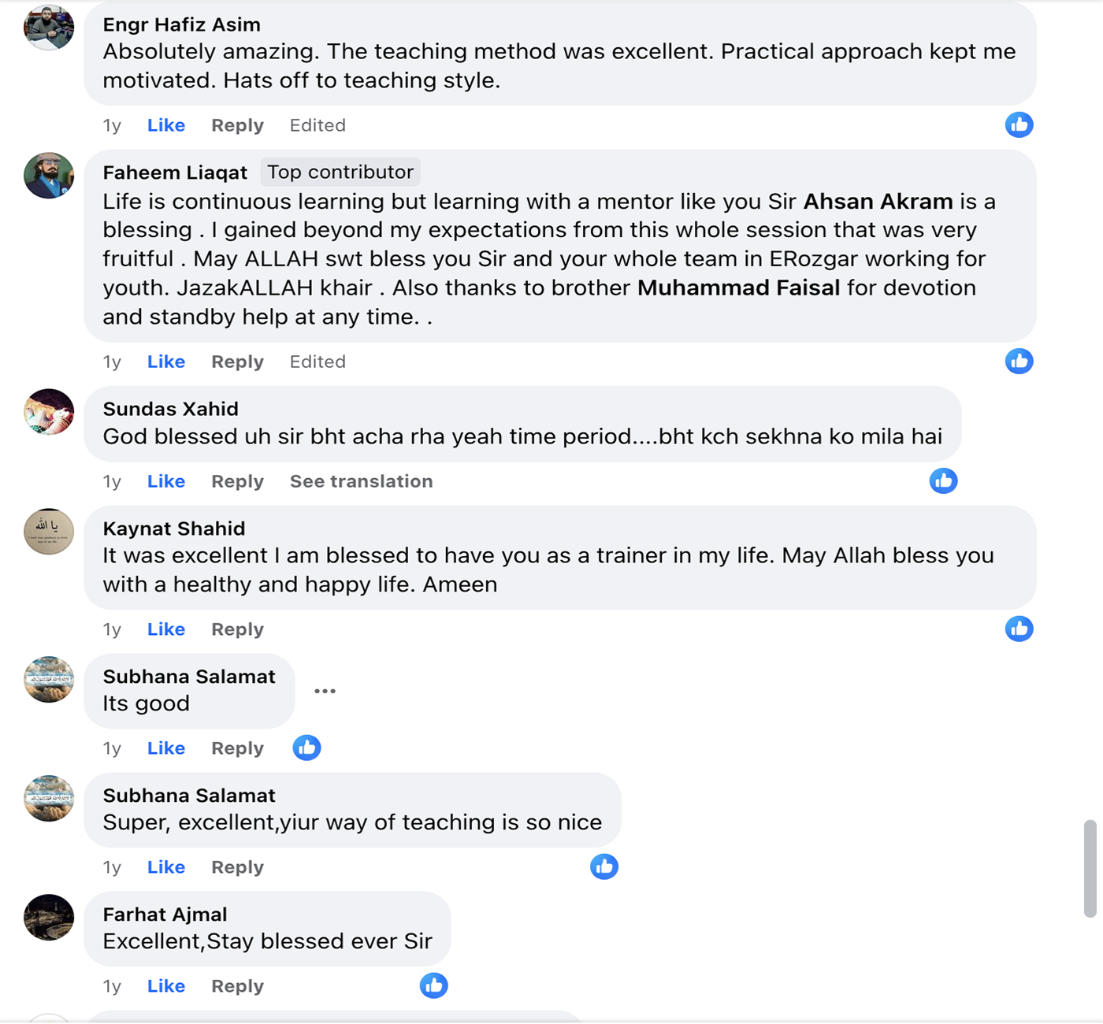Open Faheem Liaqat's profile picture
Screen dimensions: 1103x1024
(49, 175)
